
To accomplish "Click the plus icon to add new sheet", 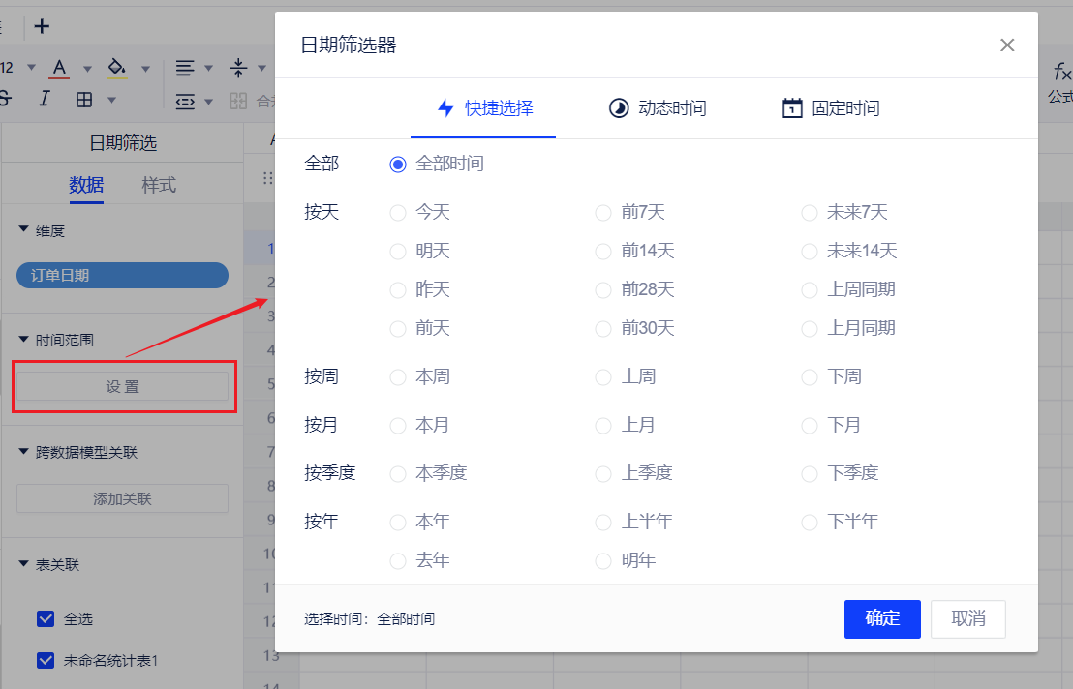I will pyautogui.click(x=42, y=26).
